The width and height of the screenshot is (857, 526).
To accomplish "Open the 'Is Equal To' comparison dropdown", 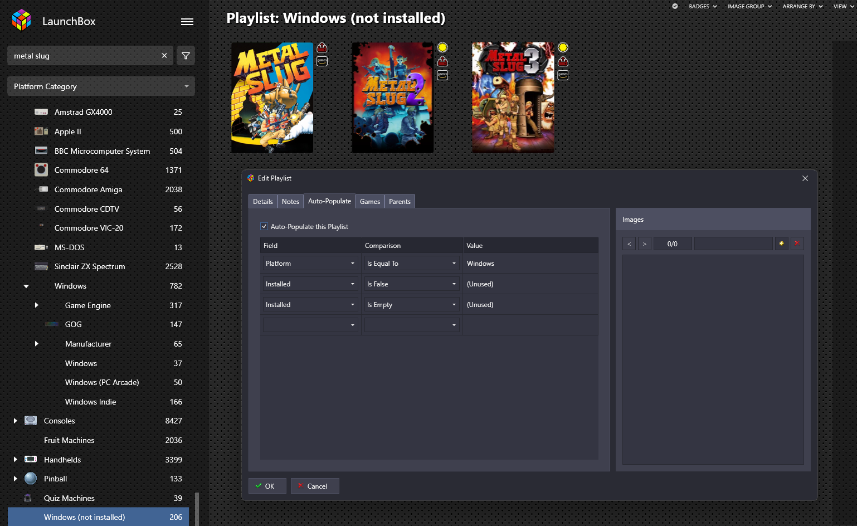I will click(x=411, y=263).
